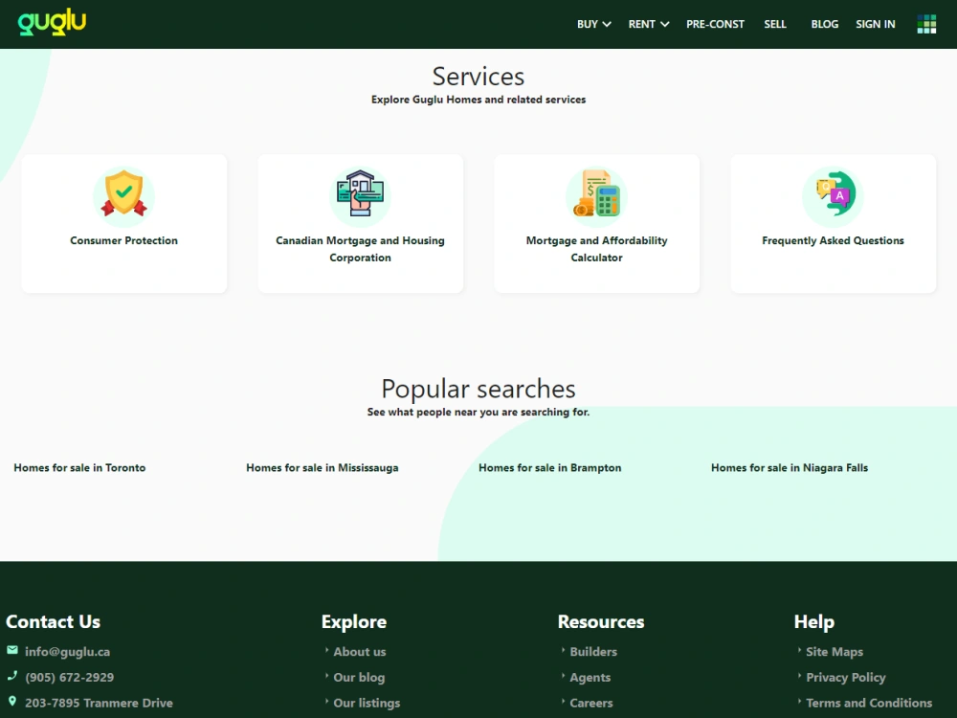
Task: Open Frequently Asked Questions card title
Action: pyautogui.click(x=834, y=240)
